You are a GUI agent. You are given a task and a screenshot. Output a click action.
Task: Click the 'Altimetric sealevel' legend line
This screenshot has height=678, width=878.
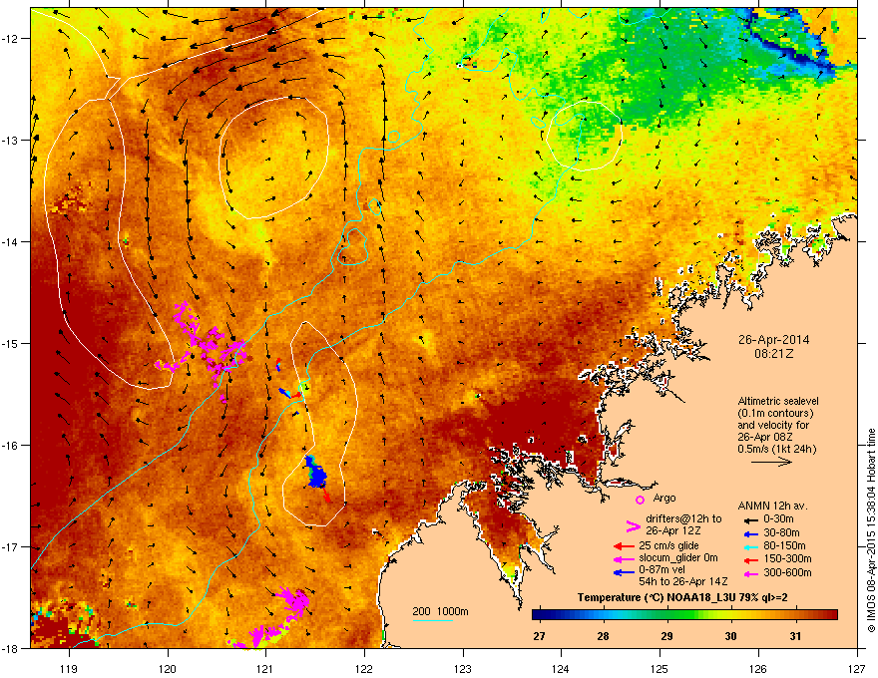point(778,401)
